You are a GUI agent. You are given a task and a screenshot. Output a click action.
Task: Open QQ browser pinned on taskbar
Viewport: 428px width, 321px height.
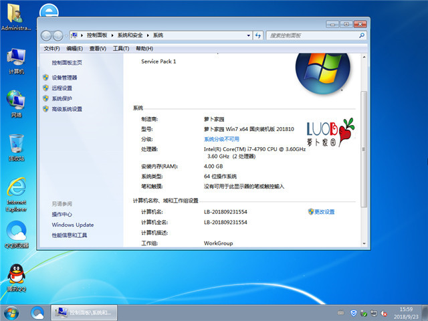tap(37, 313)
